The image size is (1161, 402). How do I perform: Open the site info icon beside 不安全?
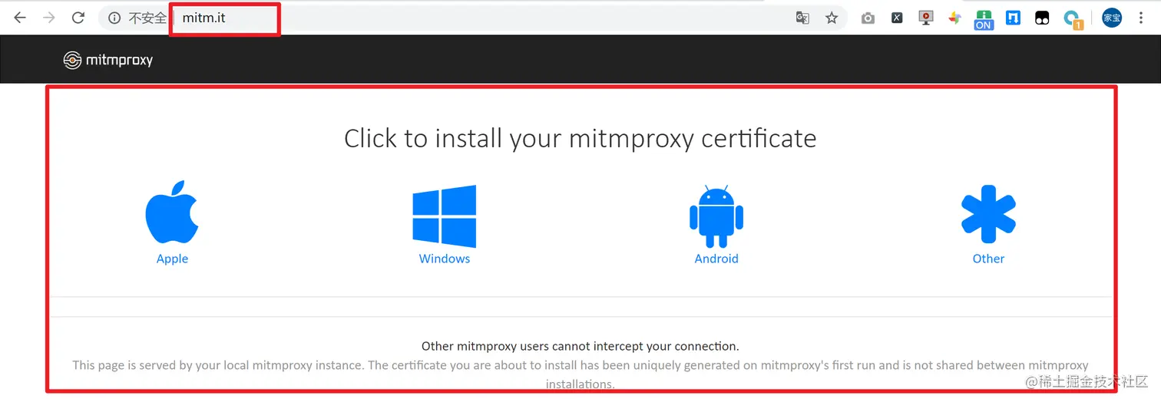[x=114, y=18]
